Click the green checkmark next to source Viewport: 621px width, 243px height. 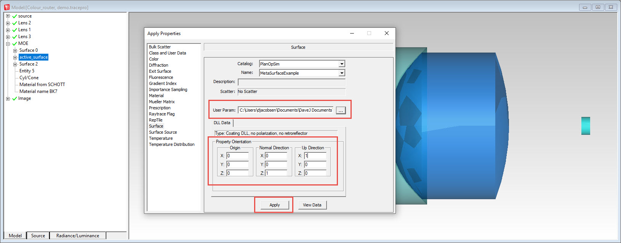pyautogui.click(x=14, y=16)
